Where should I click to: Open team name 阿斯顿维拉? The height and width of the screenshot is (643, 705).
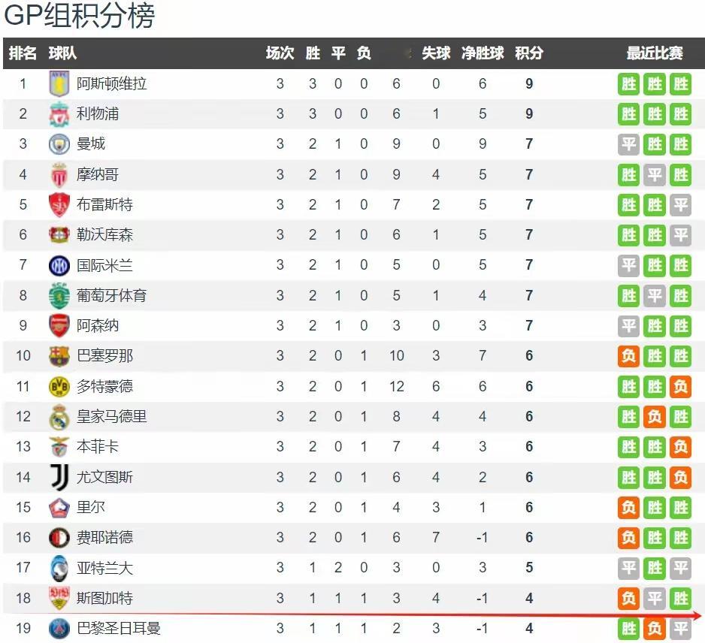(111, 83)
